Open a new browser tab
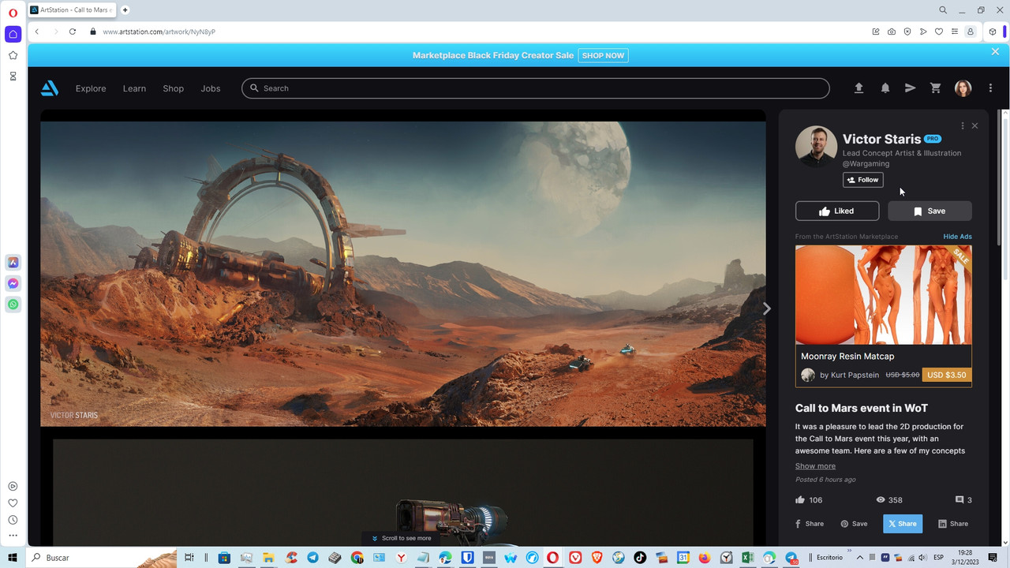This screenshot has height=568, width=1010. (x=125, y=10)
